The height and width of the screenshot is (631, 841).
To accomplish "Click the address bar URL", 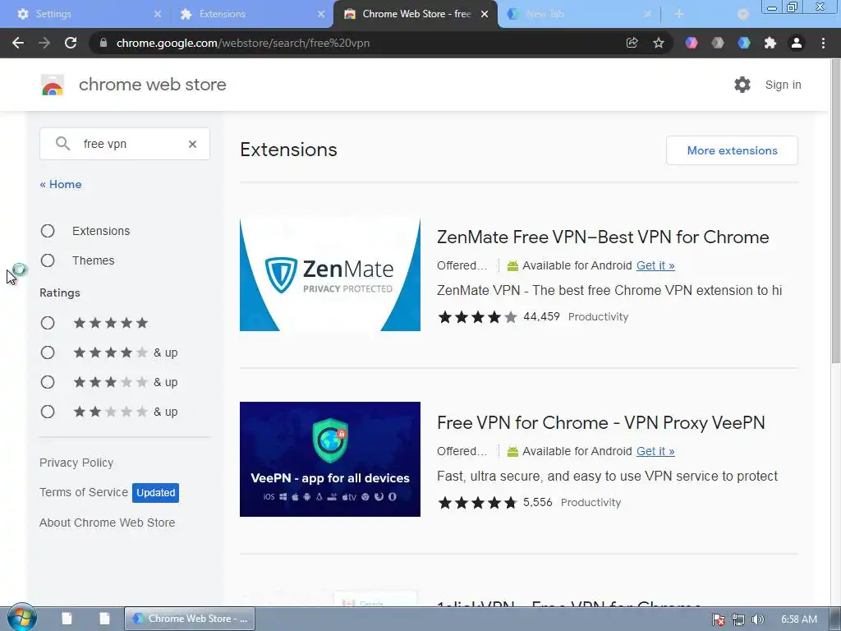I will (x=243, y=43).
